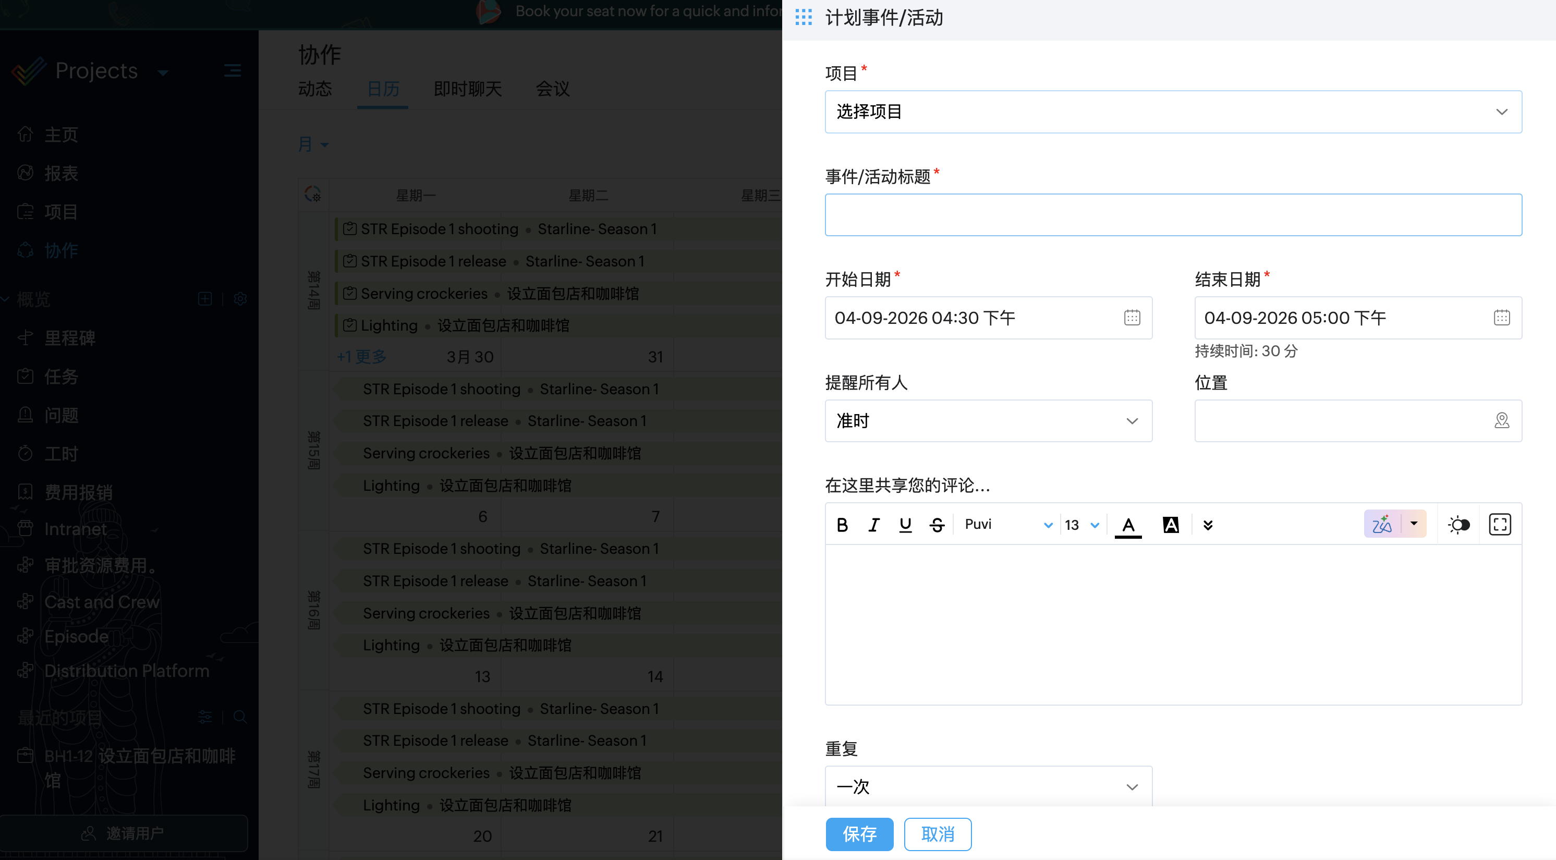Open the AI writing assistant icon
The image size is (1556, 860).
(x=1382, y=524)
